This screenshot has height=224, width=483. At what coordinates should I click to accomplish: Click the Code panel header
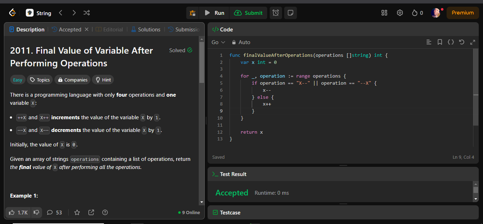pyautogui.click(x=222, y=29)
